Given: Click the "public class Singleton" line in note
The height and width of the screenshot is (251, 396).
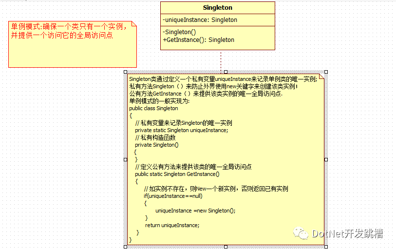Looking at the screenshot, I should (153, 108).
